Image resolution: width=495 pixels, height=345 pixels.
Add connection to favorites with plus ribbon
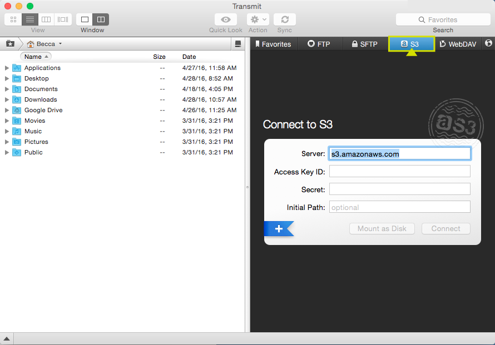(279, 229)
